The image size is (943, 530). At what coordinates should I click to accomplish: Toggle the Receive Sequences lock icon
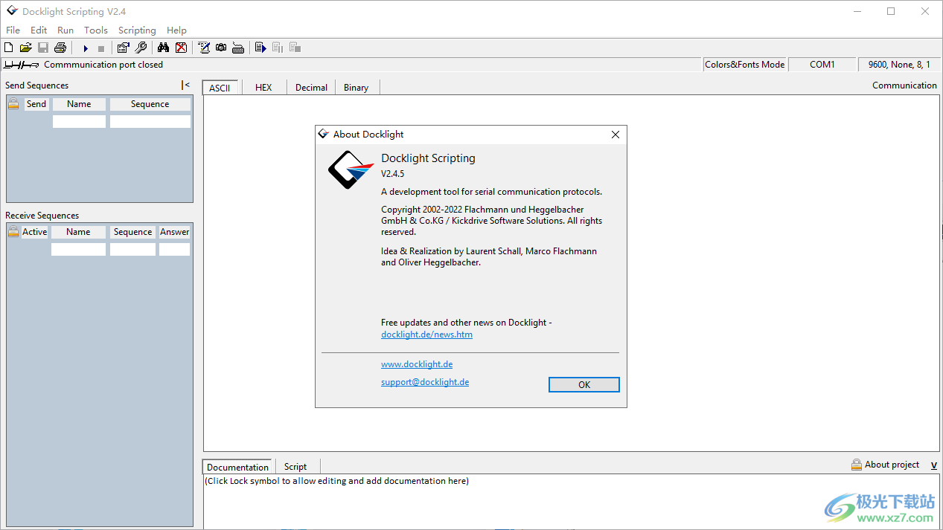coord(13,232)
